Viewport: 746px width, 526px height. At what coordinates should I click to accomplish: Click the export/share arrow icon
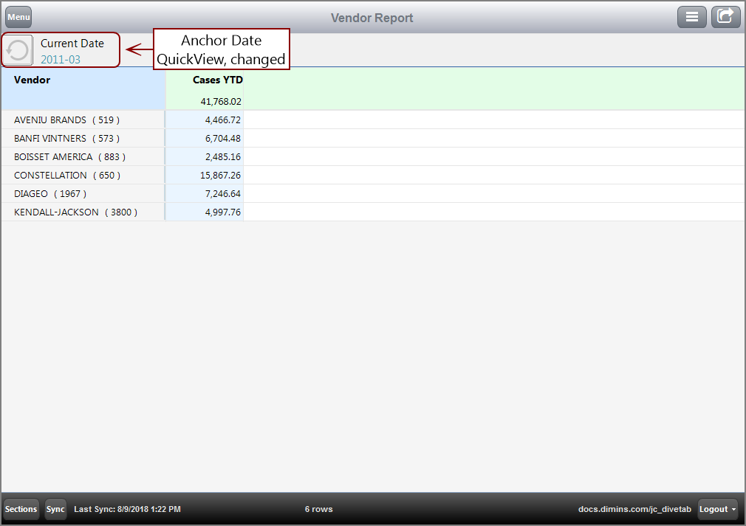(725, 16)
